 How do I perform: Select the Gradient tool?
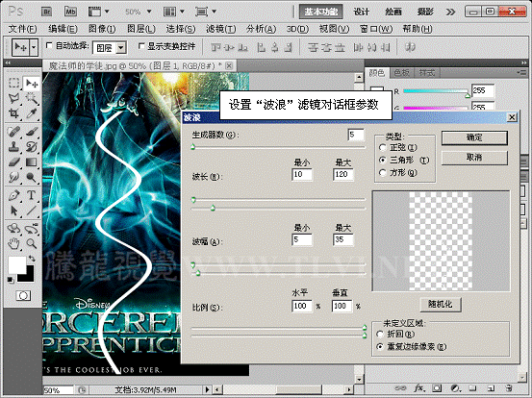click(32, 162)
